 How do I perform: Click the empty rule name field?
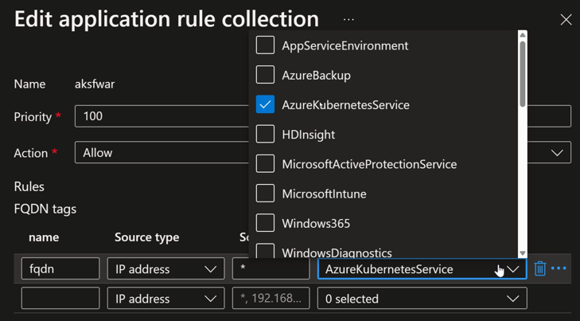coord(60,299)
